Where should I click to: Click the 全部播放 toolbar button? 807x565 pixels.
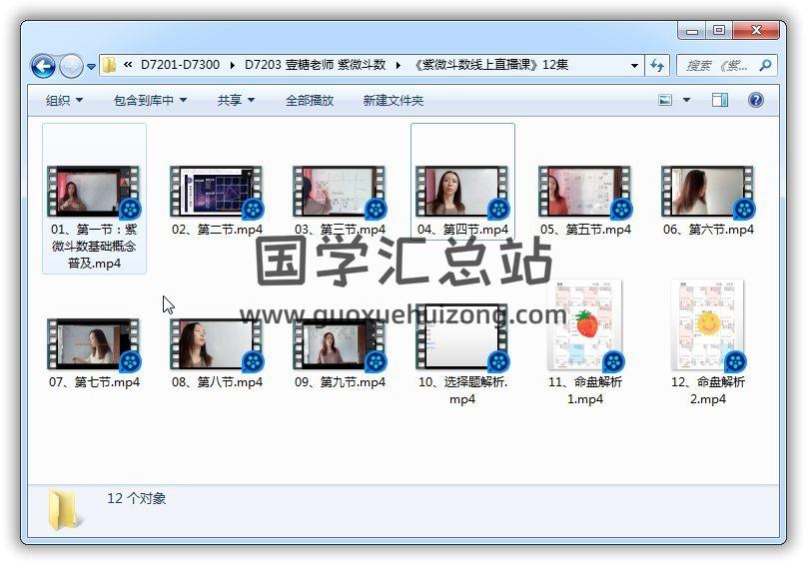(x=310, y=101)
